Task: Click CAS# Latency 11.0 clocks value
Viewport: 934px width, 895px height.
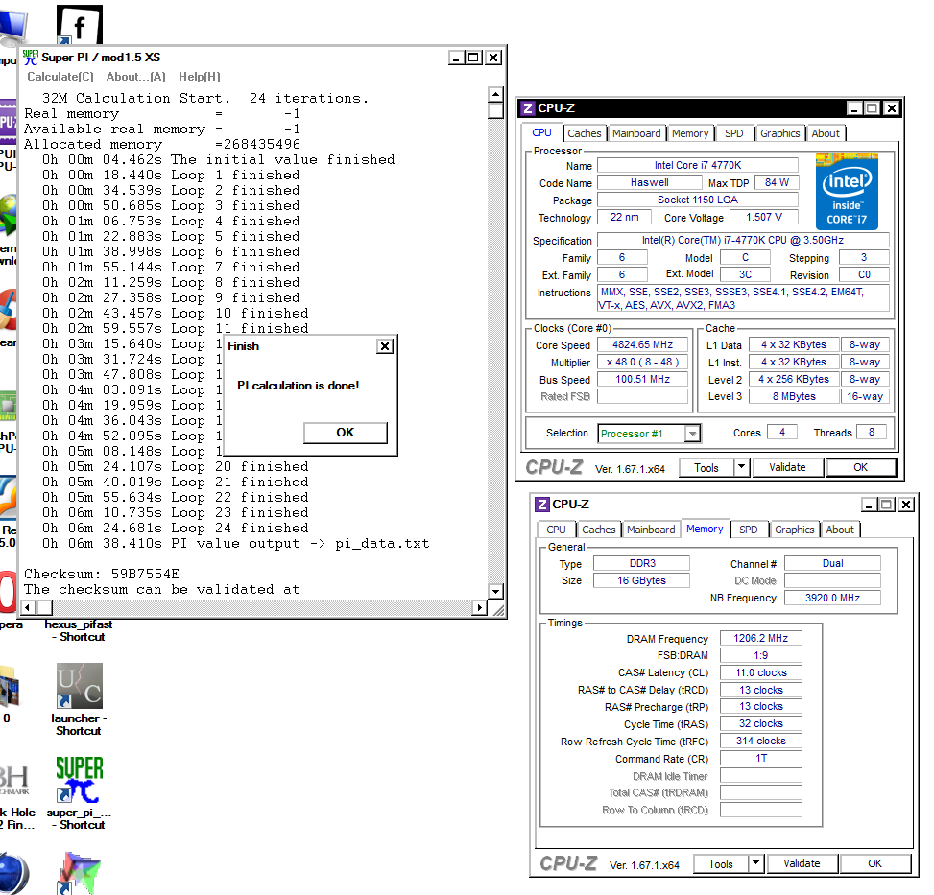Action: [x=760, y=673]
